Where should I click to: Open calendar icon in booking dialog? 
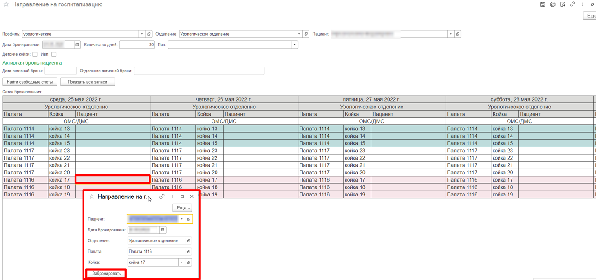coord(163,230)
